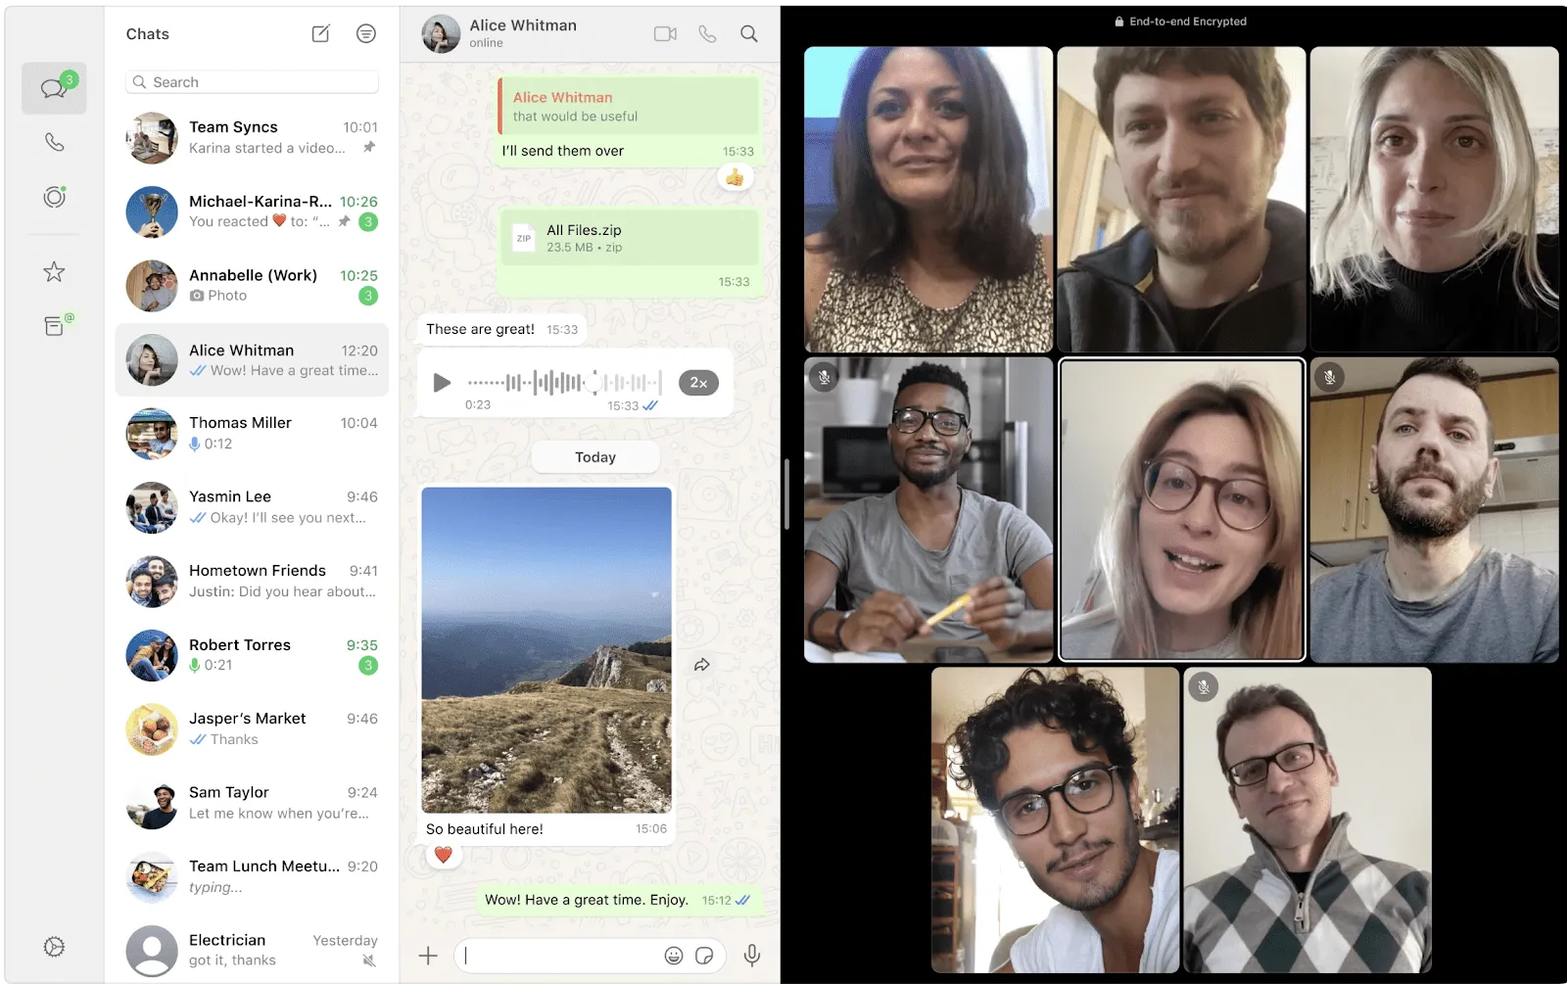Open the Robert Torres chat
The width and height of the screenshot is (1567, 984).
tap(252, 655)
